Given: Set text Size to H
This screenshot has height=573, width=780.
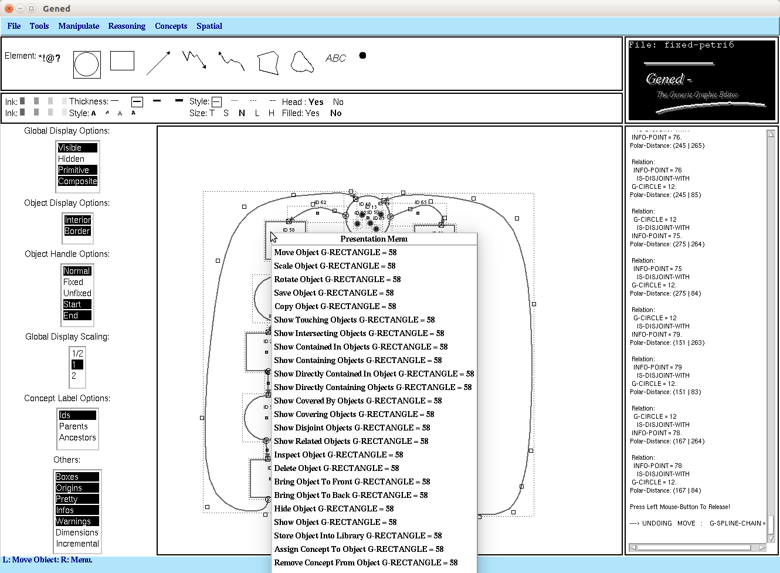Looking at the screenshot, I should (x=272, y=113).
